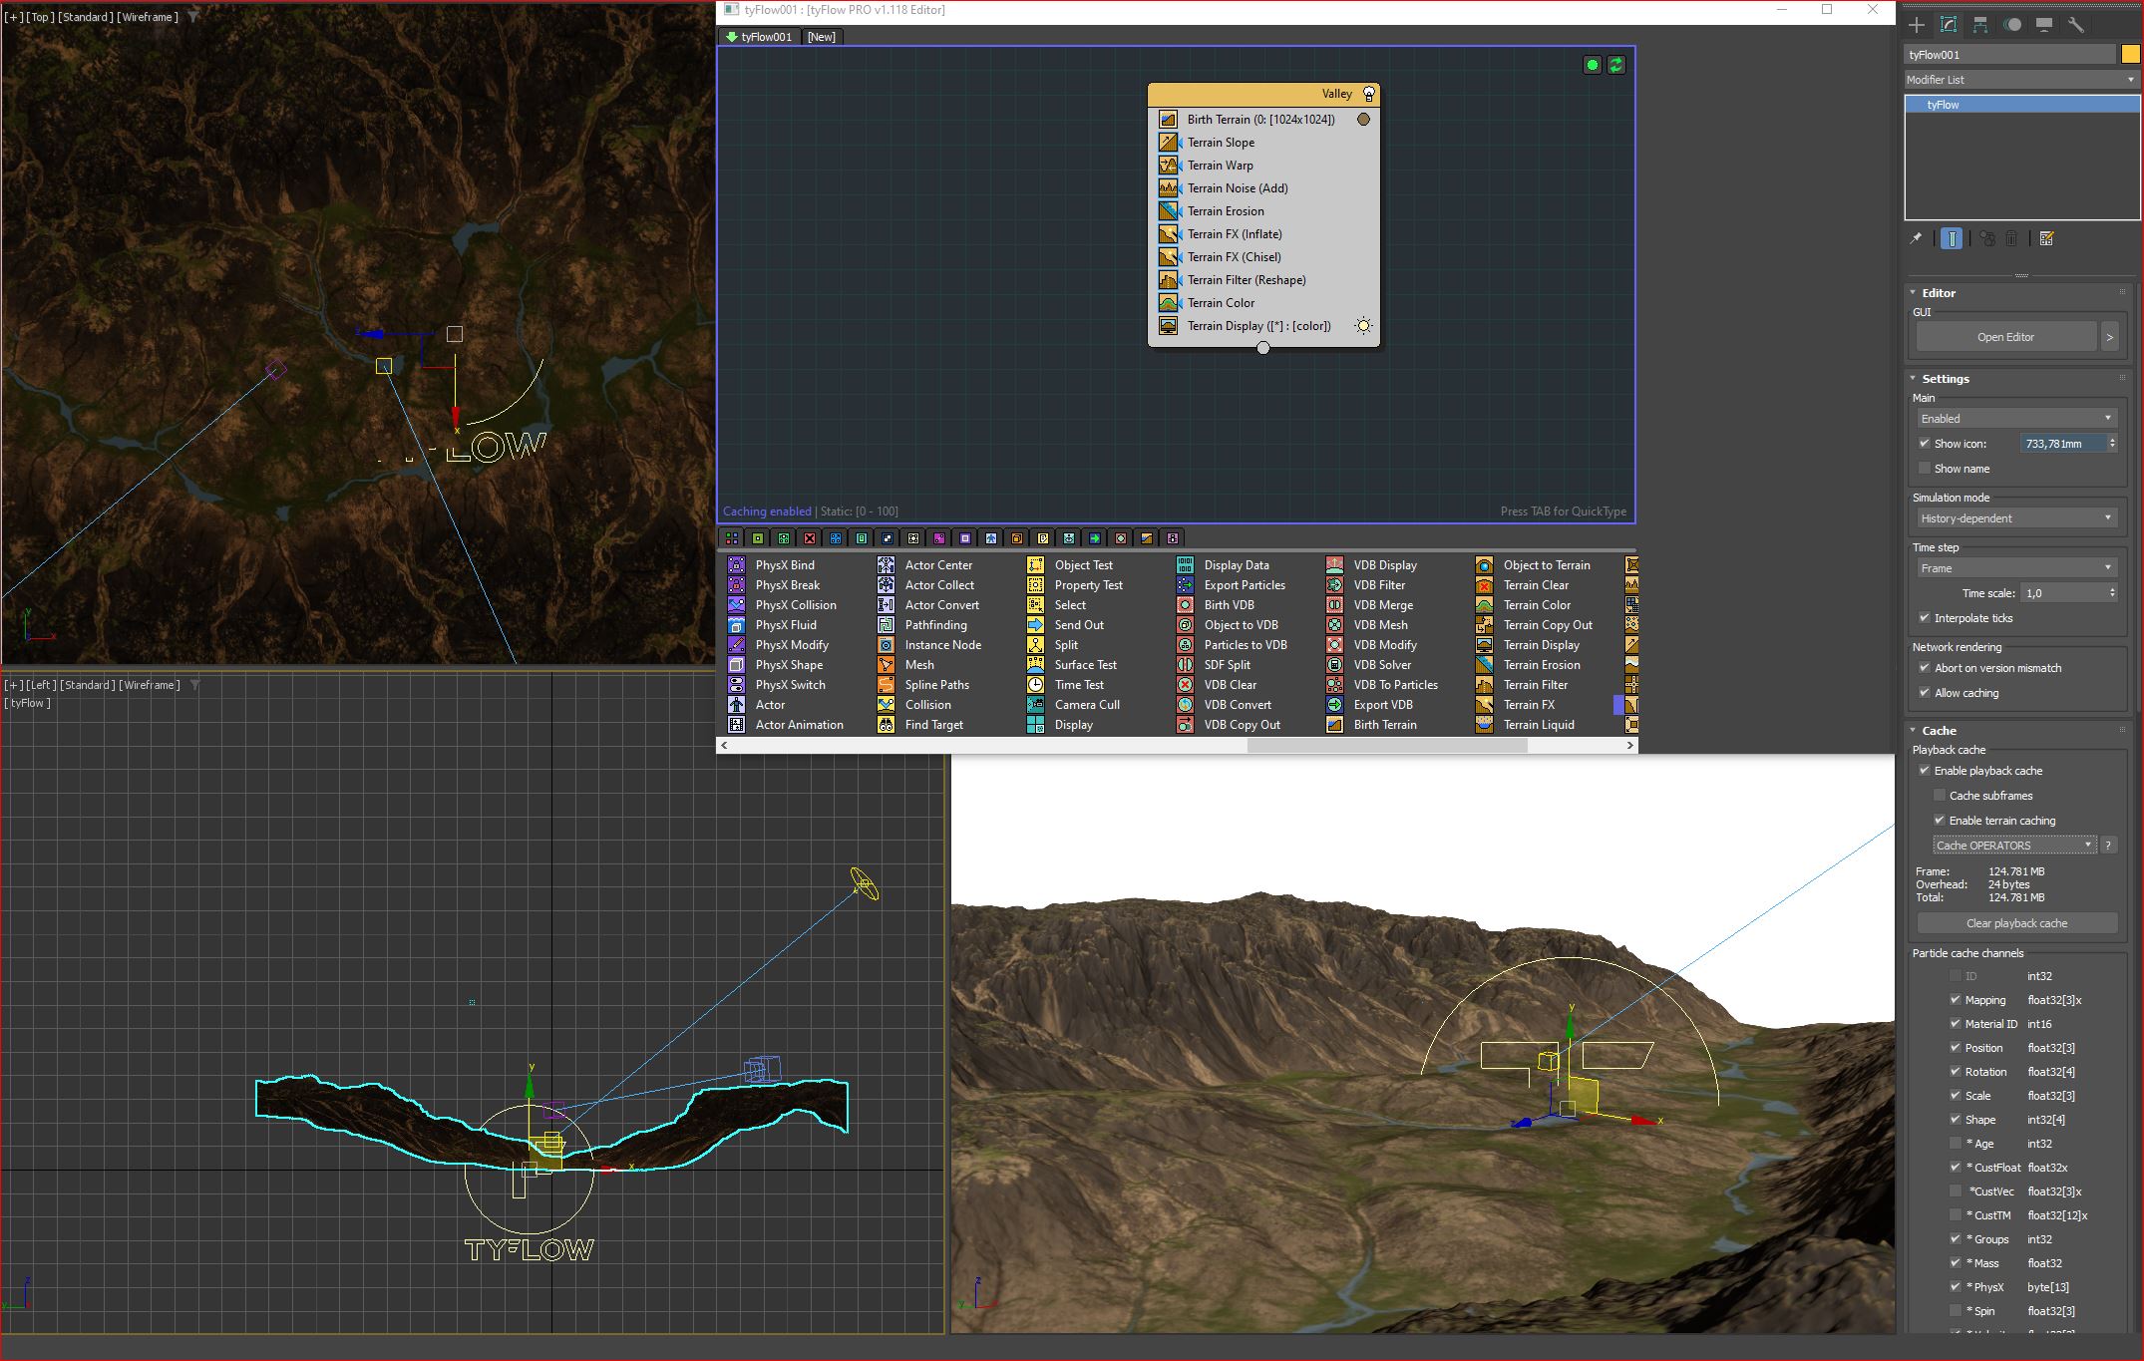
Task: Select the PhysX Bind operator icon
Action: coord(736,565)
